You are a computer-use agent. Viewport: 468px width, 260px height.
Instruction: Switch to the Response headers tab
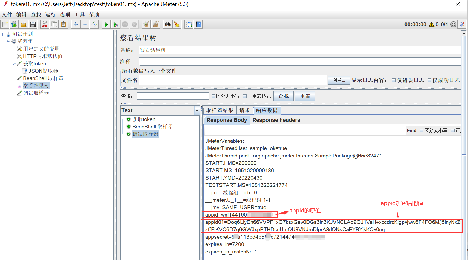[276, 120]
